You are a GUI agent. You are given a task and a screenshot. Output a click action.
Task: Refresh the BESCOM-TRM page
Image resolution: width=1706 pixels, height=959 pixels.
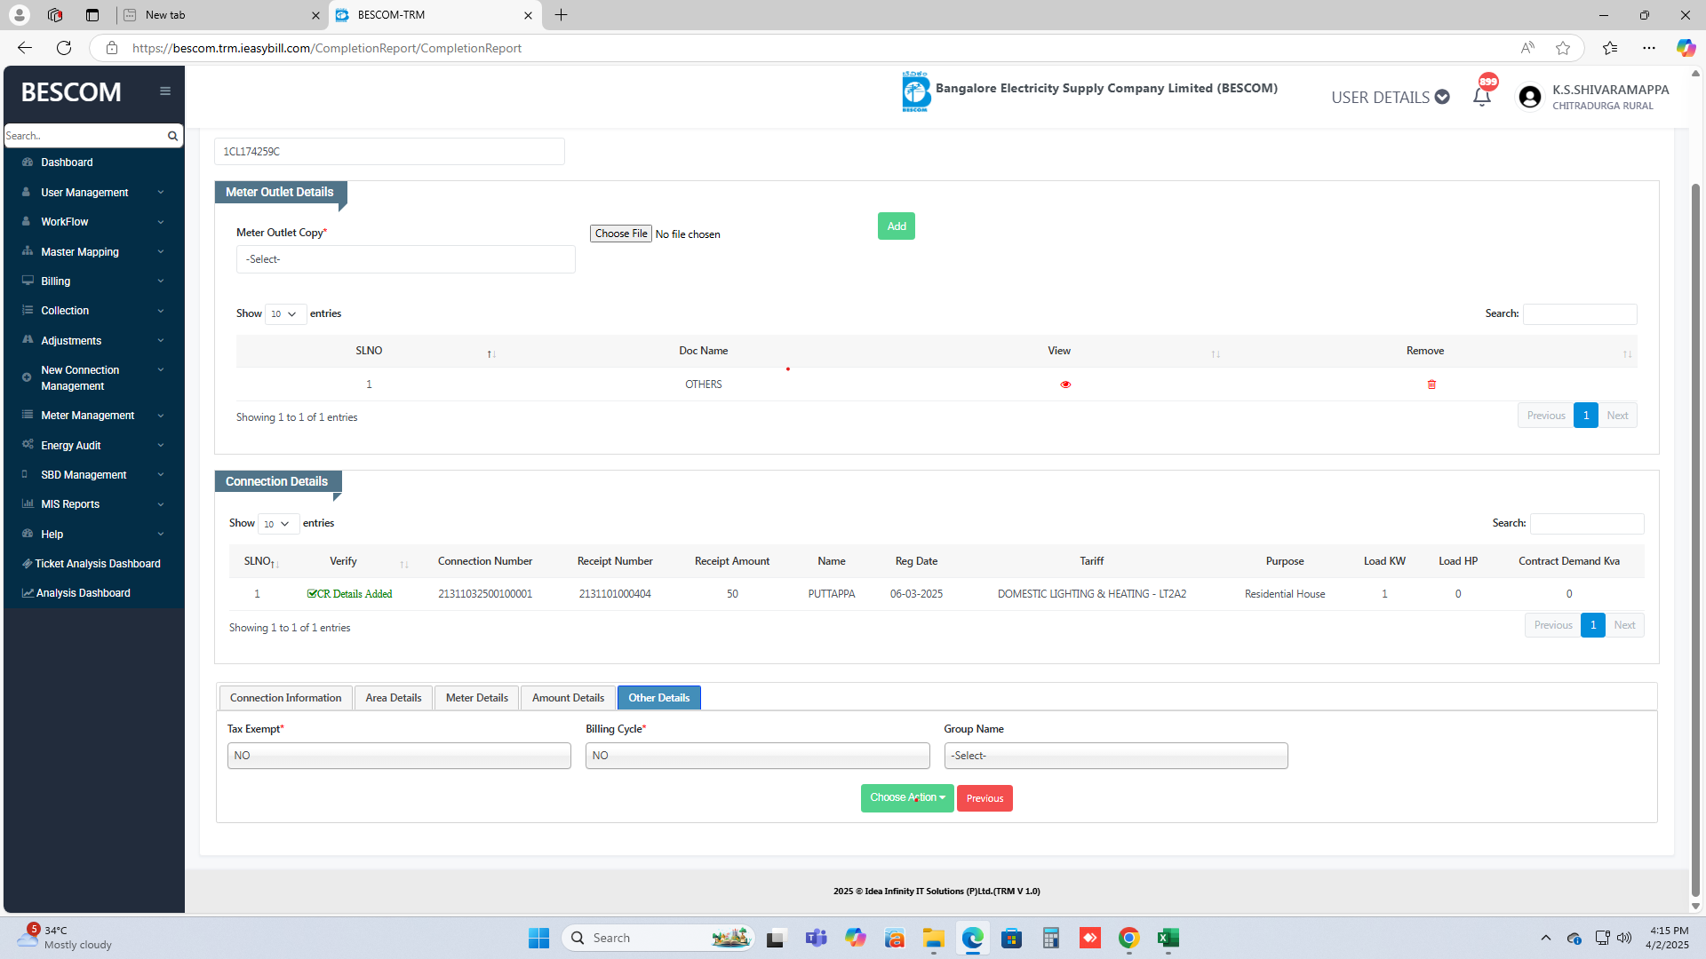coord(64,48)
